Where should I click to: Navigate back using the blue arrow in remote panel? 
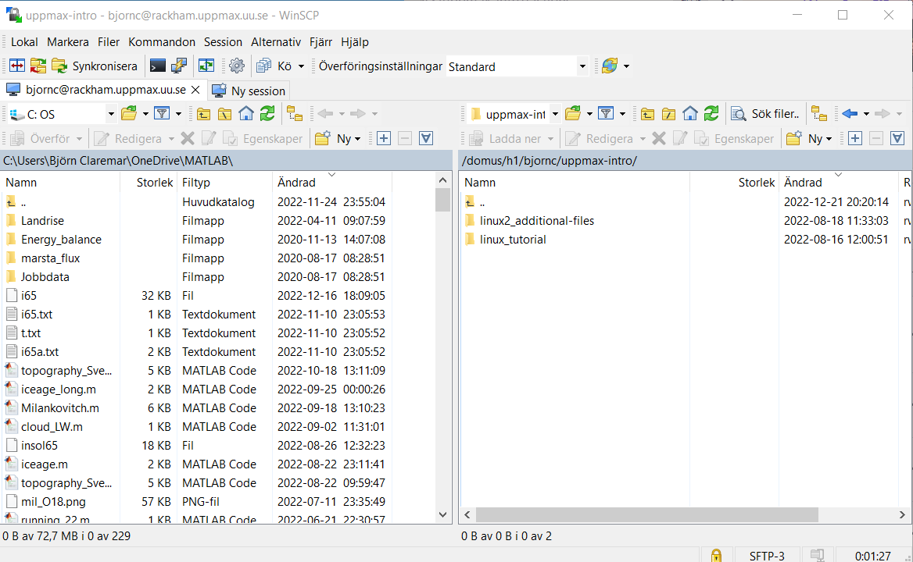click(851, 113)
